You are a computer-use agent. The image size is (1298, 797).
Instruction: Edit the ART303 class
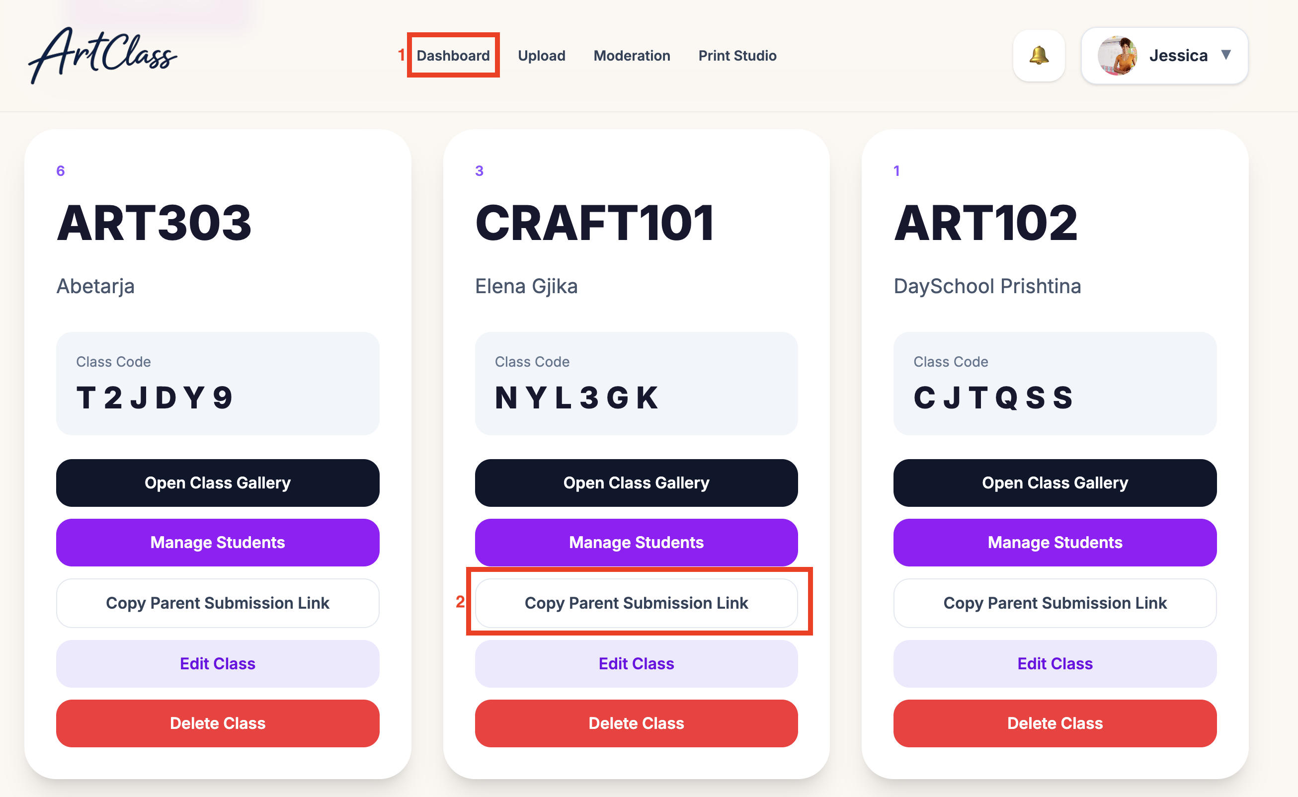(x=218, y=664)
